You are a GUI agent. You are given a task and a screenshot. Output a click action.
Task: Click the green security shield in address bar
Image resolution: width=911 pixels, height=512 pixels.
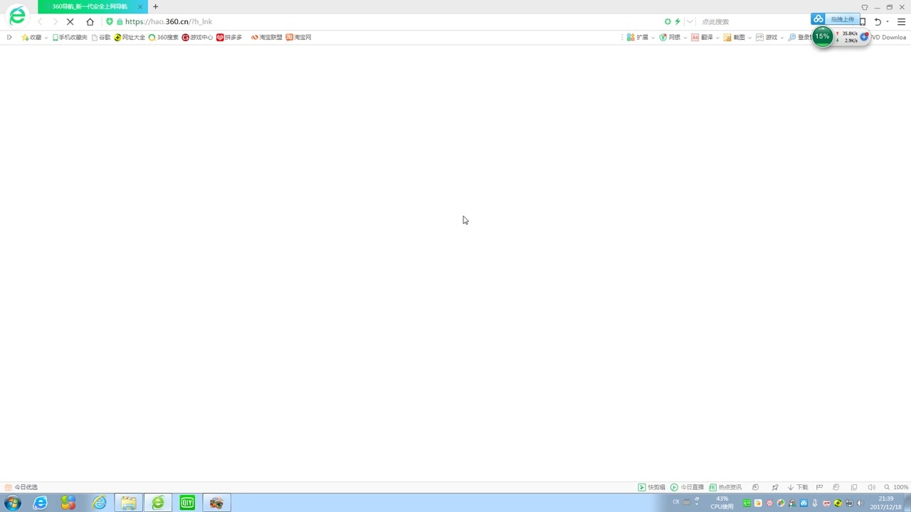point(109,22)
